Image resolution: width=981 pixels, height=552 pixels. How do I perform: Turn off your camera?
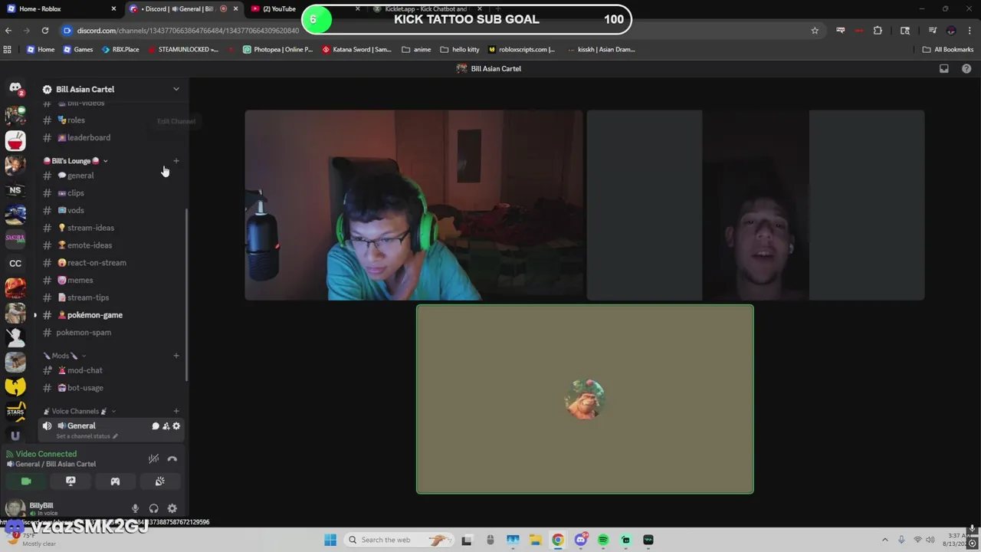[x=26, y=481]
